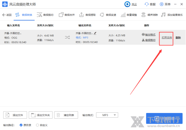The width and height of the screenshot is (186, 130).
Task: Click the 格式: OGG input format text
Action: [11, 38]
